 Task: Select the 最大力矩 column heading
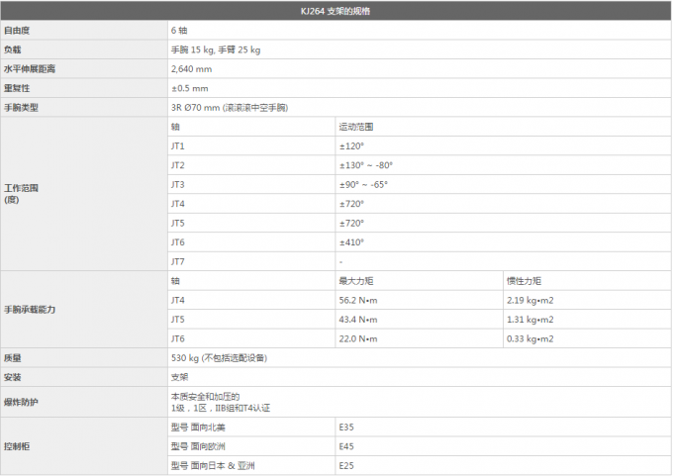click(x=355, y=281)
